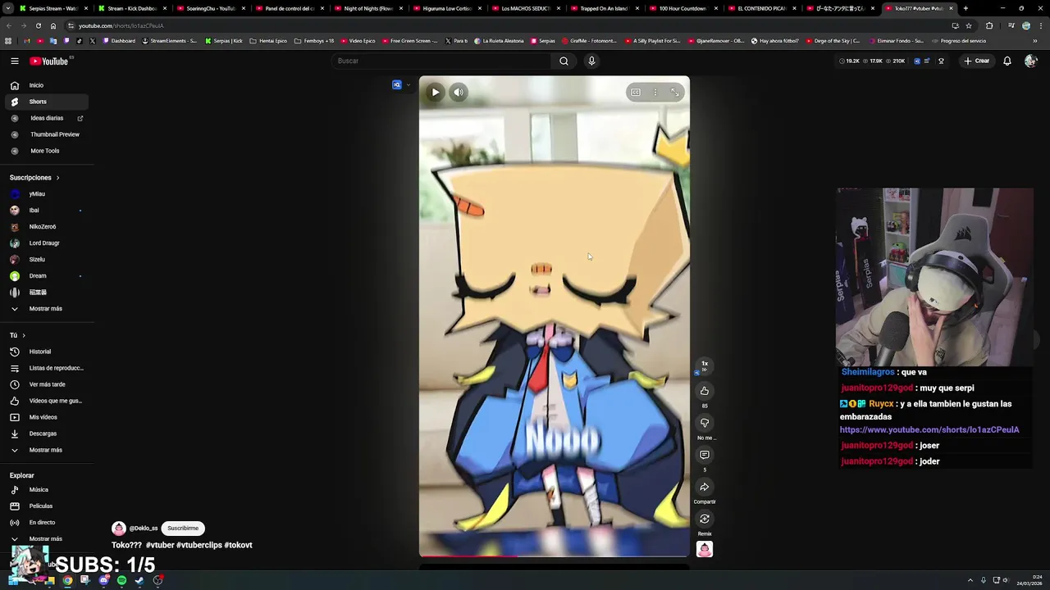This screenshot has height=590, width=1050.
Task: Go to Inicio in the sidebar
Action: [45, 85]
